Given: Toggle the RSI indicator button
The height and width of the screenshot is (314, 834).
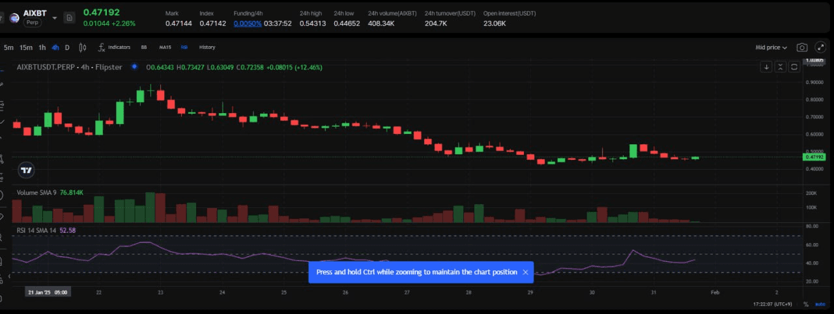Looking at the screenshot, I should pyautogui.click(x=184, y=47).
